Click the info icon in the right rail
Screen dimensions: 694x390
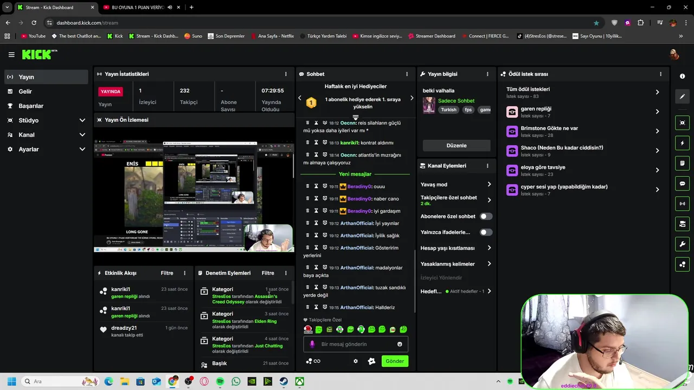point(683,76)
